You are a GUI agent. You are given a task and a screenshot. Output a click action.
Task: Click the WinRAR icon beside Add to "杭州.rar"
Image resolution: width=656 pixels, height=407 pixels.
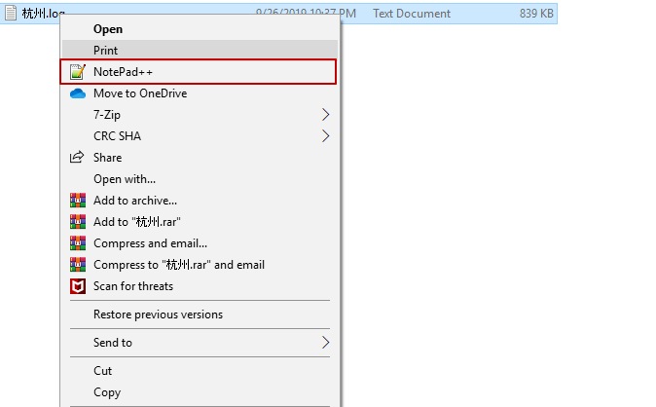coord(78,222)
